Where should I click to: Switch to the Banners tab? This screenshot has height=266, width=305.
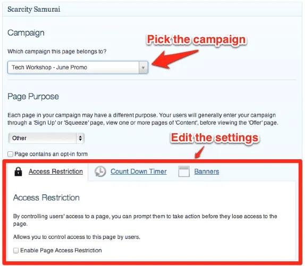point(207,171)
